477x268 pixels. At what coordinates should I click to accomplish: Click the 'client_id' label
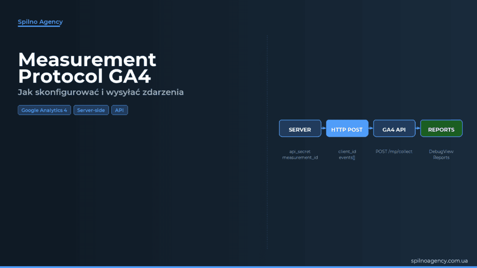347,152
